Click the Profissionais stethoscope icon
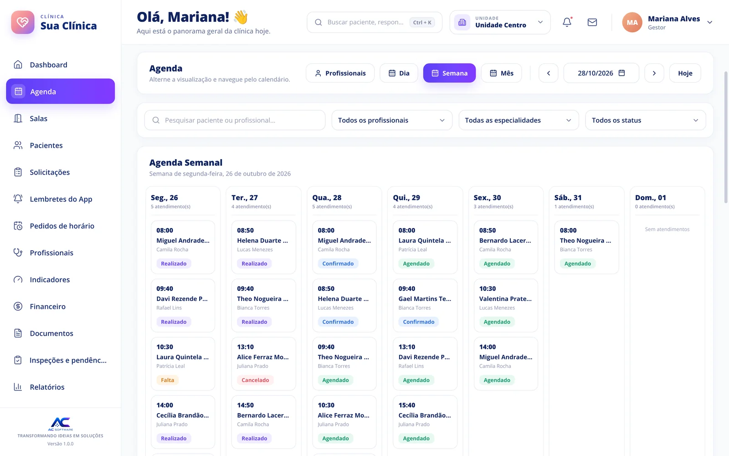Image resolution: width=729 pixels, height=456 pixels. (18, 253)
